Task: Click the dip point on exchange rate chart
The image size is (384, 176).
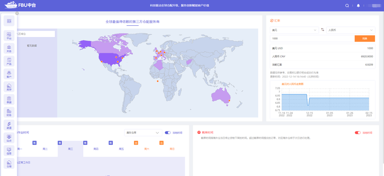Action: (308, 105)
